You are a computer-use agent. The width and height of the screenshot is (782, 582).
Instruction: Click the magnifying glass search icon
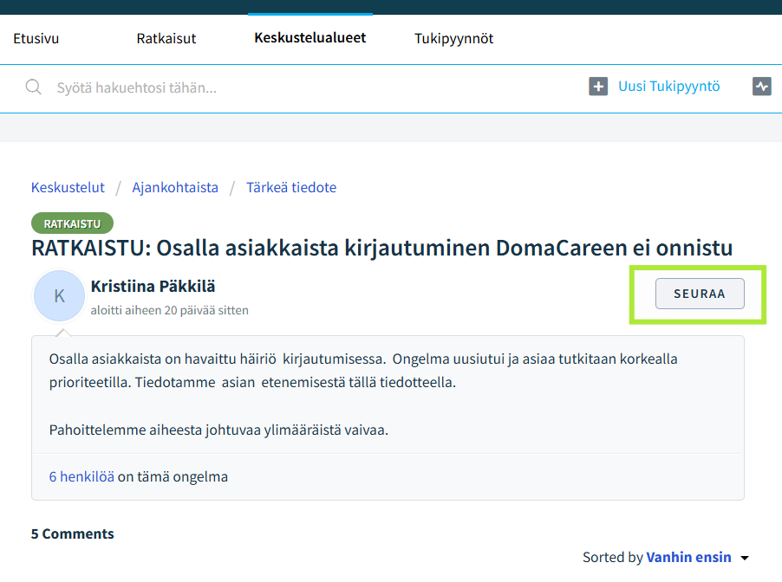coord(34,87)
